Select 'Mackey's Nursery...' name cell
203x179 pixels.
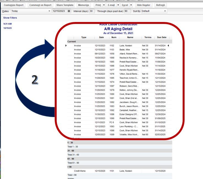(129, 58)
